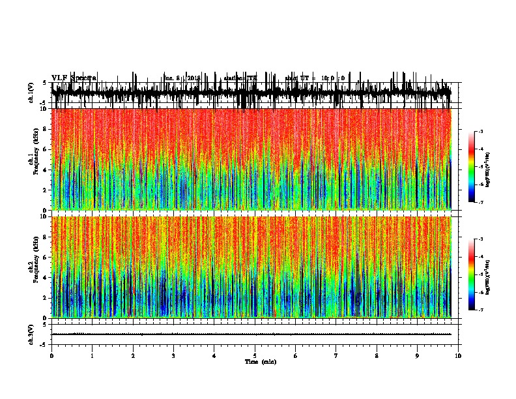Click the "6" kHz tick on ch.2 frequency axis
This screenshot has width=516, height=399.
pos(46,257)
